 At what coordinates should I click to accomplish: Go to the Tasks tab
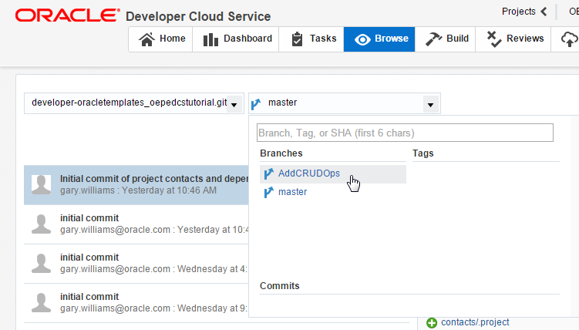[314, 39]
